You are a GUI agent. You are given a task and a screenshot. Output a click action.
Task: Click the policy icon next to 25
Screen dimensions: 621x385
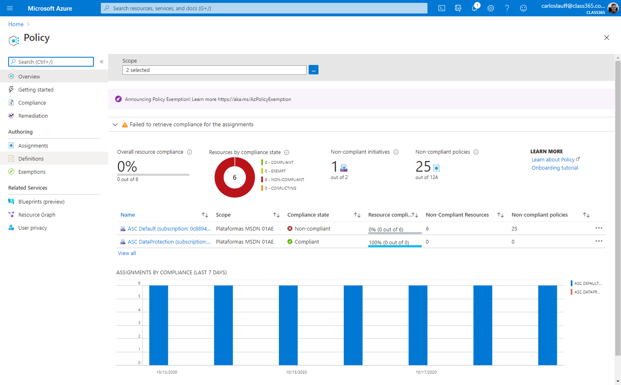(436, 168)
